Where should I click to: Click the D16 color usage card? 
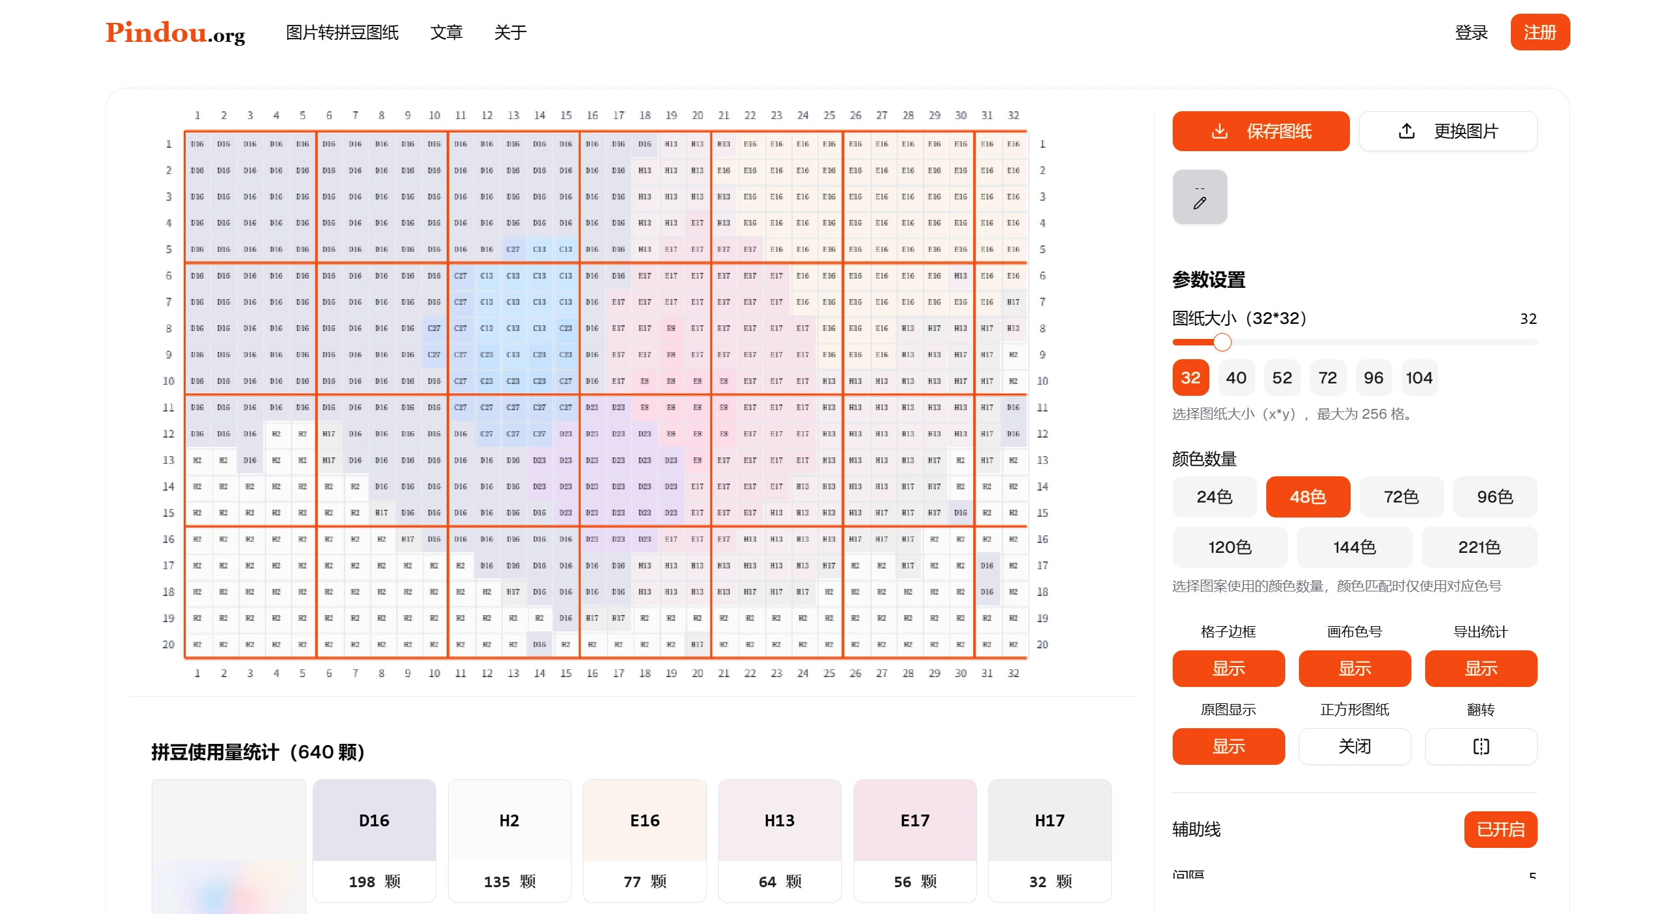(374, 841)
